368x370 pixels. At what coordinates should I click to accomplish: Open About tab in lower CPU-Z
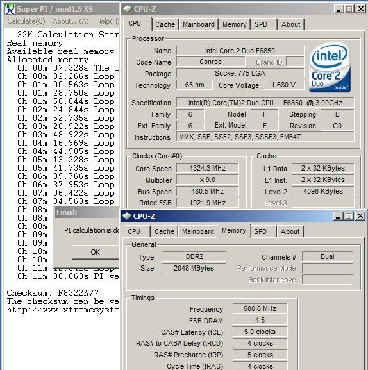click(x=290, y=231)
